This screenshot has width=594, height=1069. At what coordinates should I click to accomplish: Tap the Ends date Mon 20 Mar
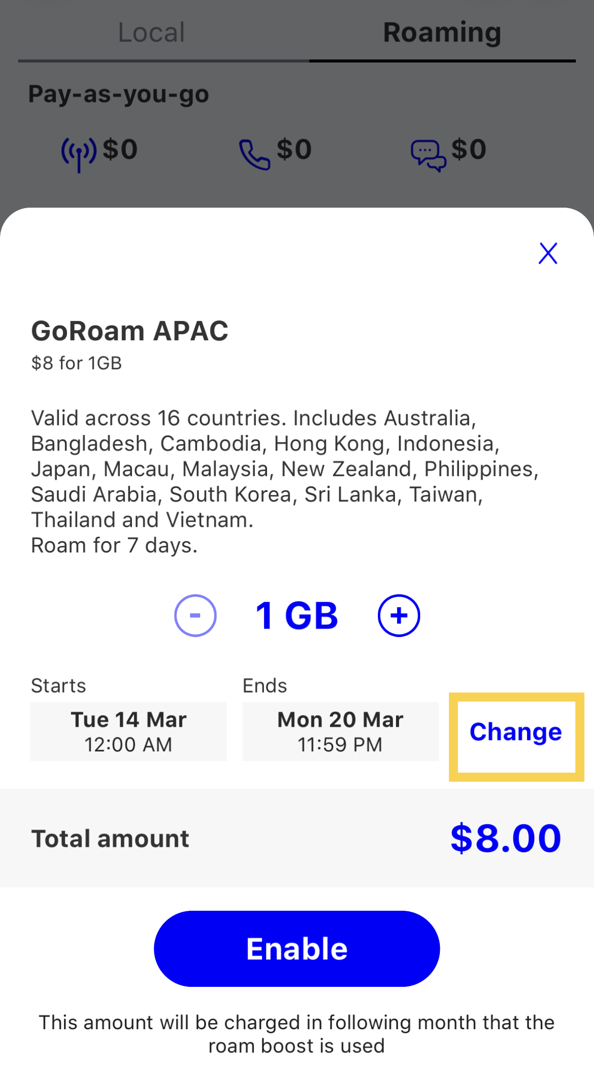[340, 731]
